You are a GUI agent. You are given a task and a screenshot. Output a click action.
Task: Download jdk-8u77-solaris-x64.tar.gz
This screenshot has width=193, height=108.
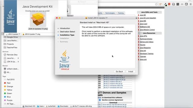[x=113, y=83]
